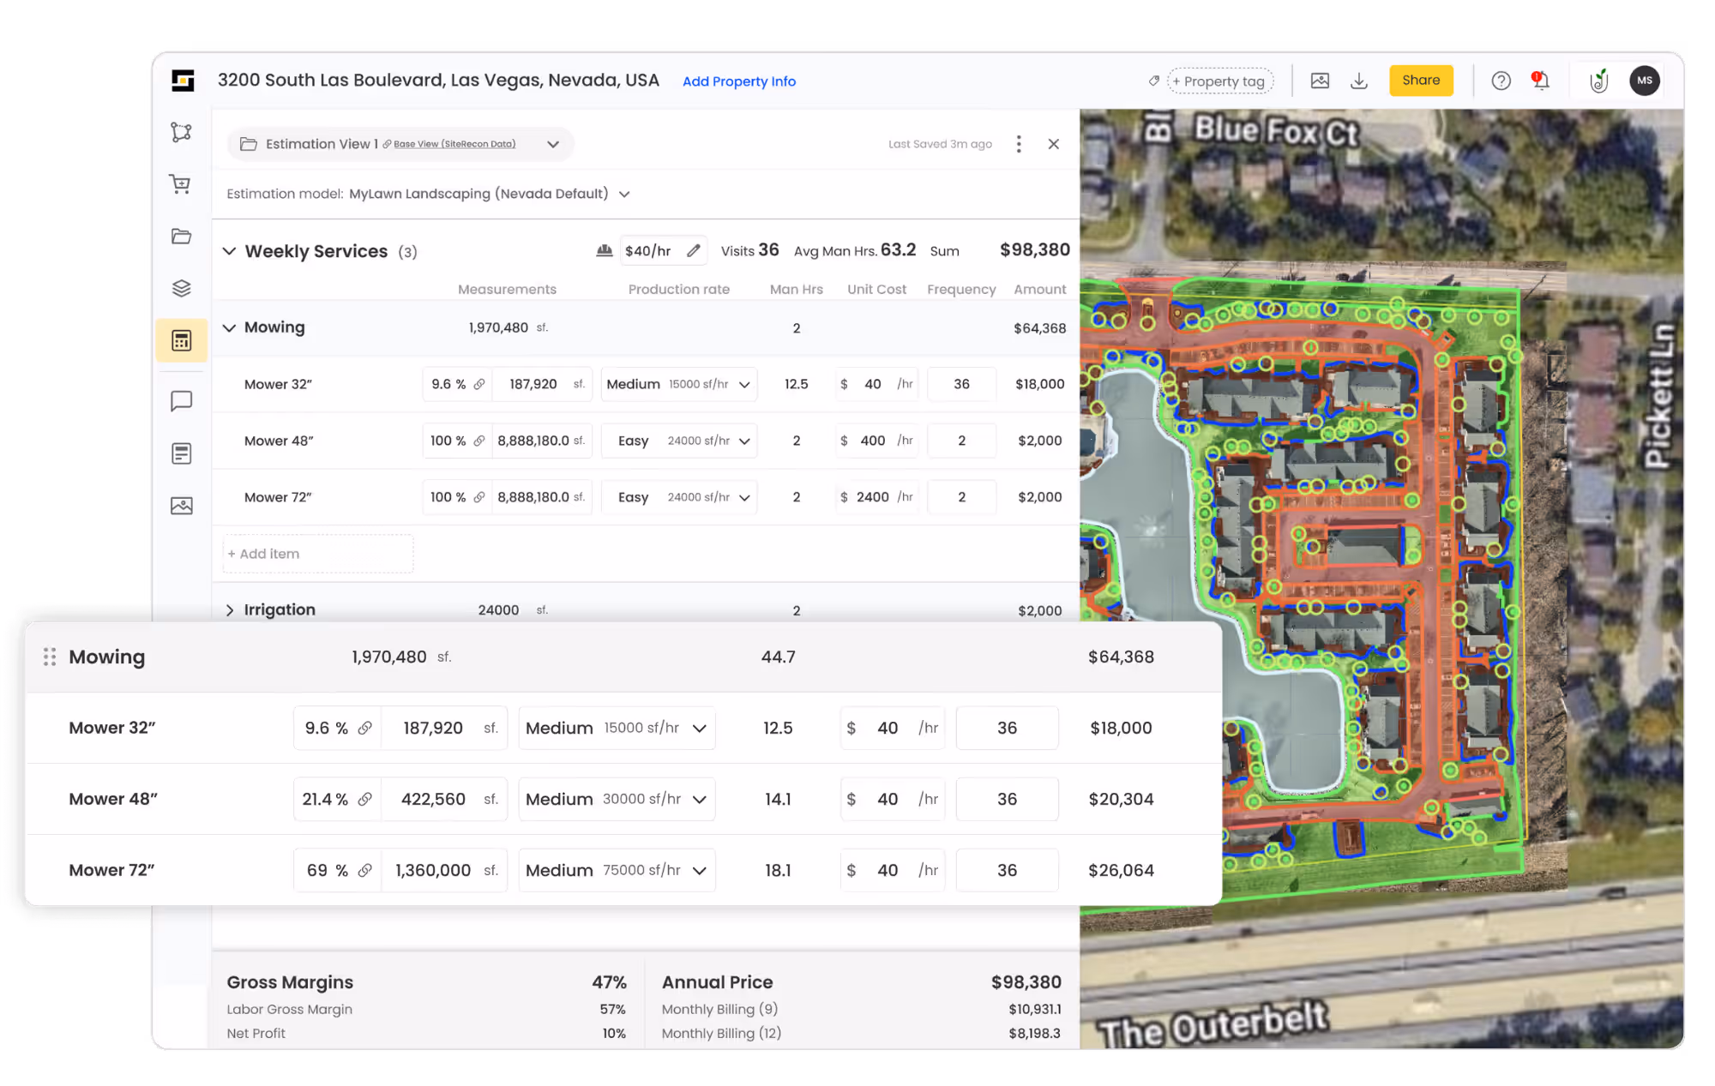Image resolution: width=1715 pixels, height=1086 pixels.
Task: Open the image gallery sidebar icon
Action: [x=181, y=506]
